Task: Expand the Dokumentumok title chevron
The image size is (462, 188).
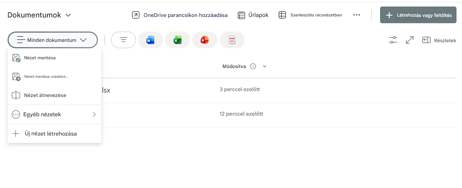Action: (x=68, y=15)
